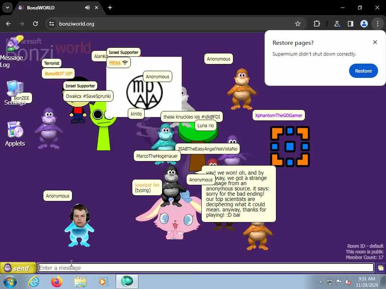The width and height of the screenshot is (386, 289).
Task: Open the browser profile menu
Action: coord(364,24)
